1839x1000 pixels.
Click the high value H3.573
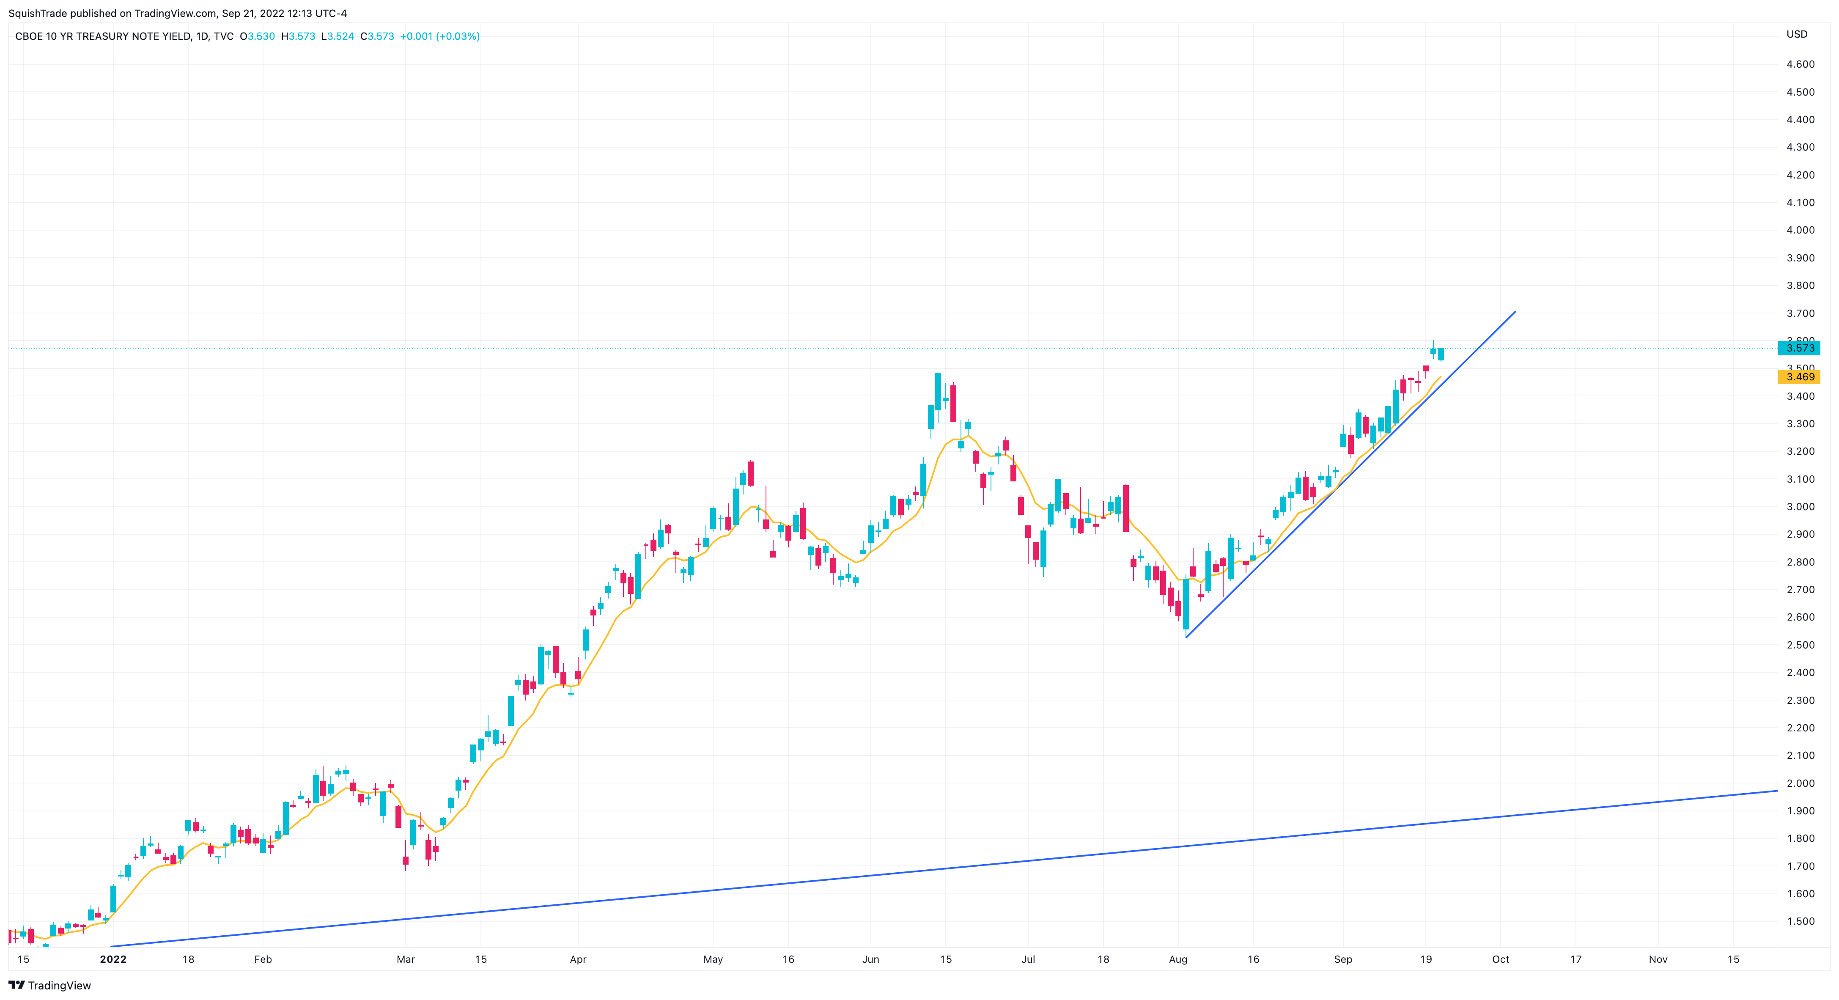tap(298, 36)
